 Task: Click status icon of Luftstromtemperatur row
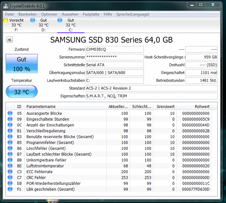[x=10, y=166]
